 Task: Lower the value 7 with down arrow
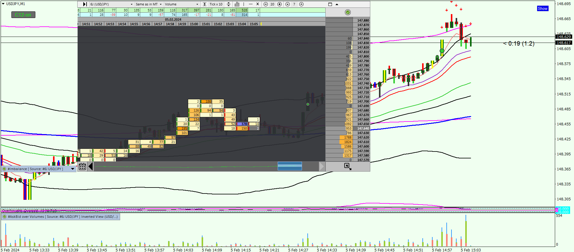(x=288, y=4)
